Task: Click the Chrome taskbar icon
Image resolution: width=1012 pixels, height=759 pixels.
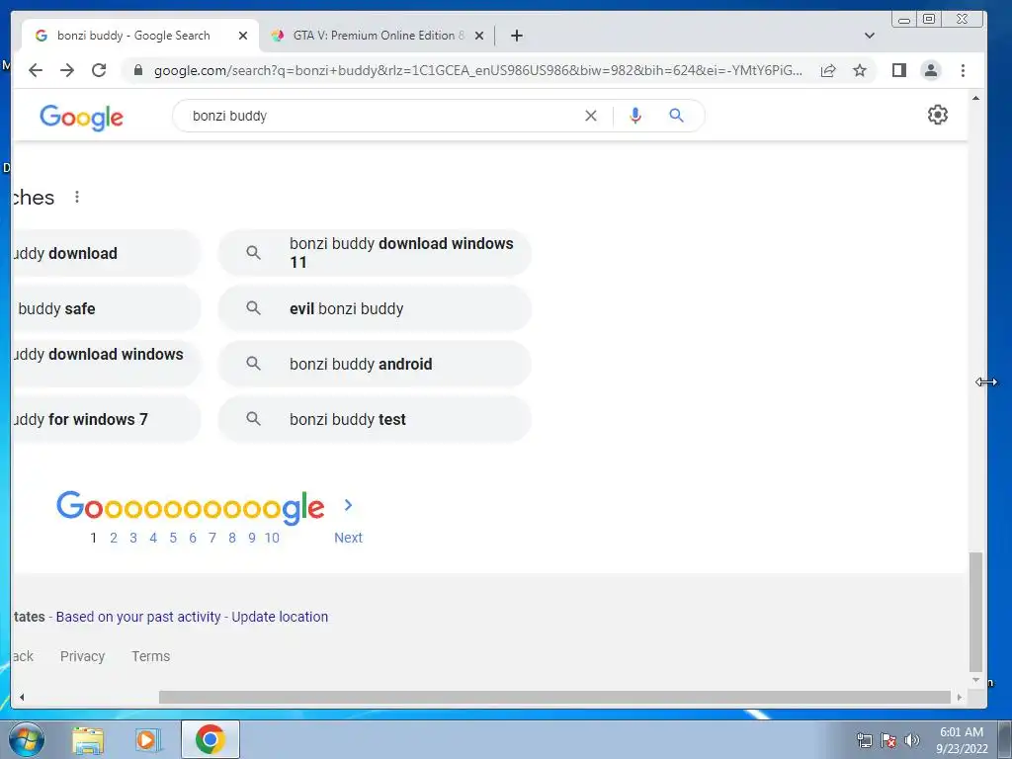Action: coord(211,739)
